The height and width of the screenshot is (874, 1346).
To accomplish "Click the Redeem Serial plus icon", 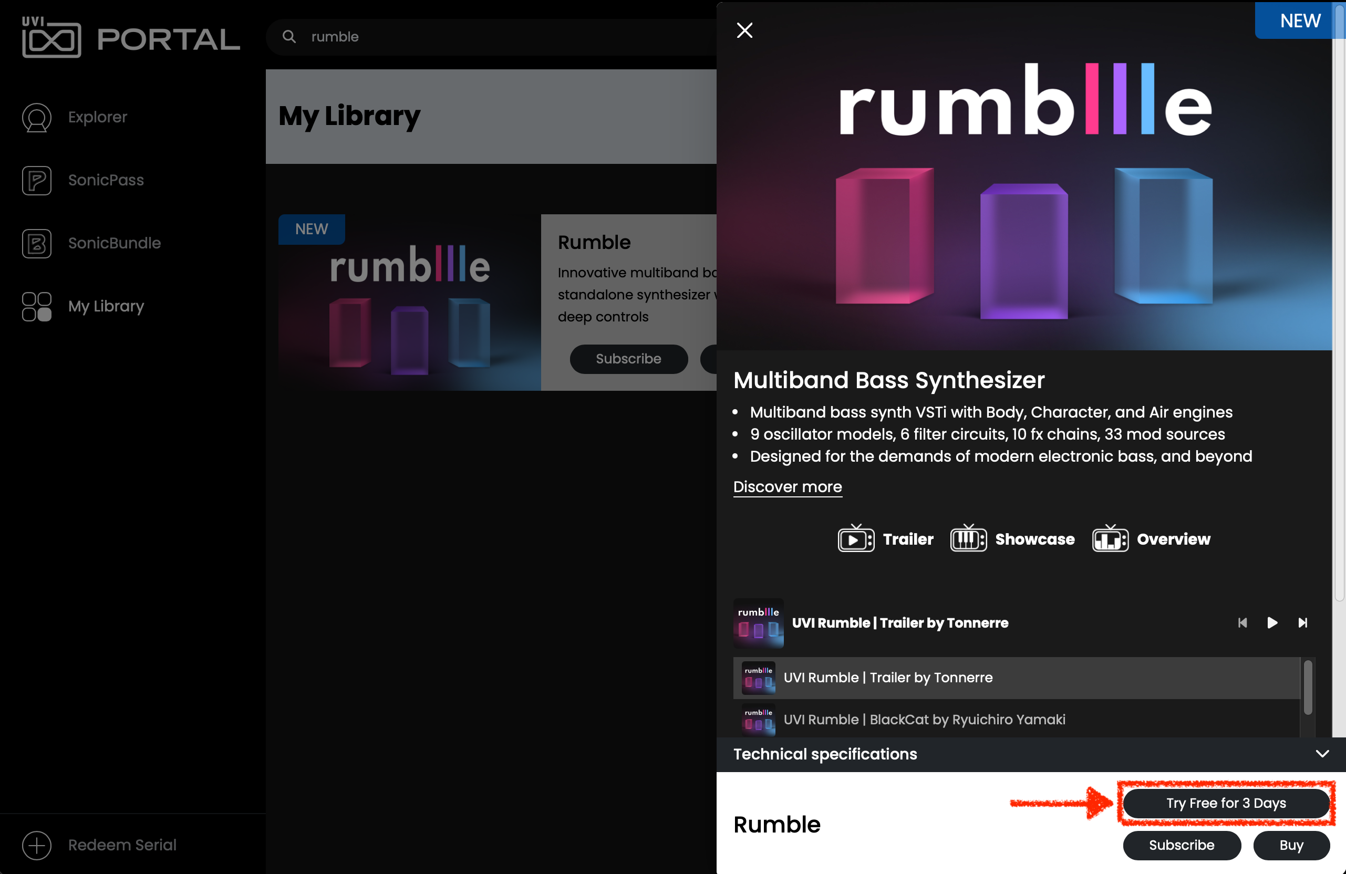I will (37, 845).
